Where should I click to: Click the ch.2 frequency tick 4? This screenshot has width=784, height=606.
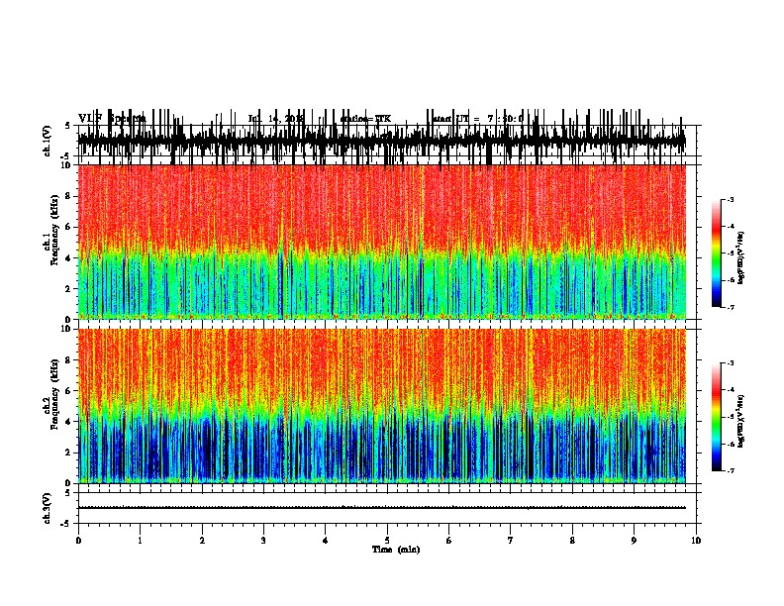(68, 422)
